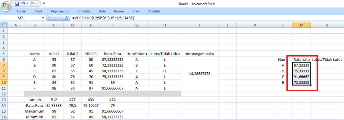The image size is (344, 120).
Task: Click the 'Maksimum' label cell
Action: (34, 111)
